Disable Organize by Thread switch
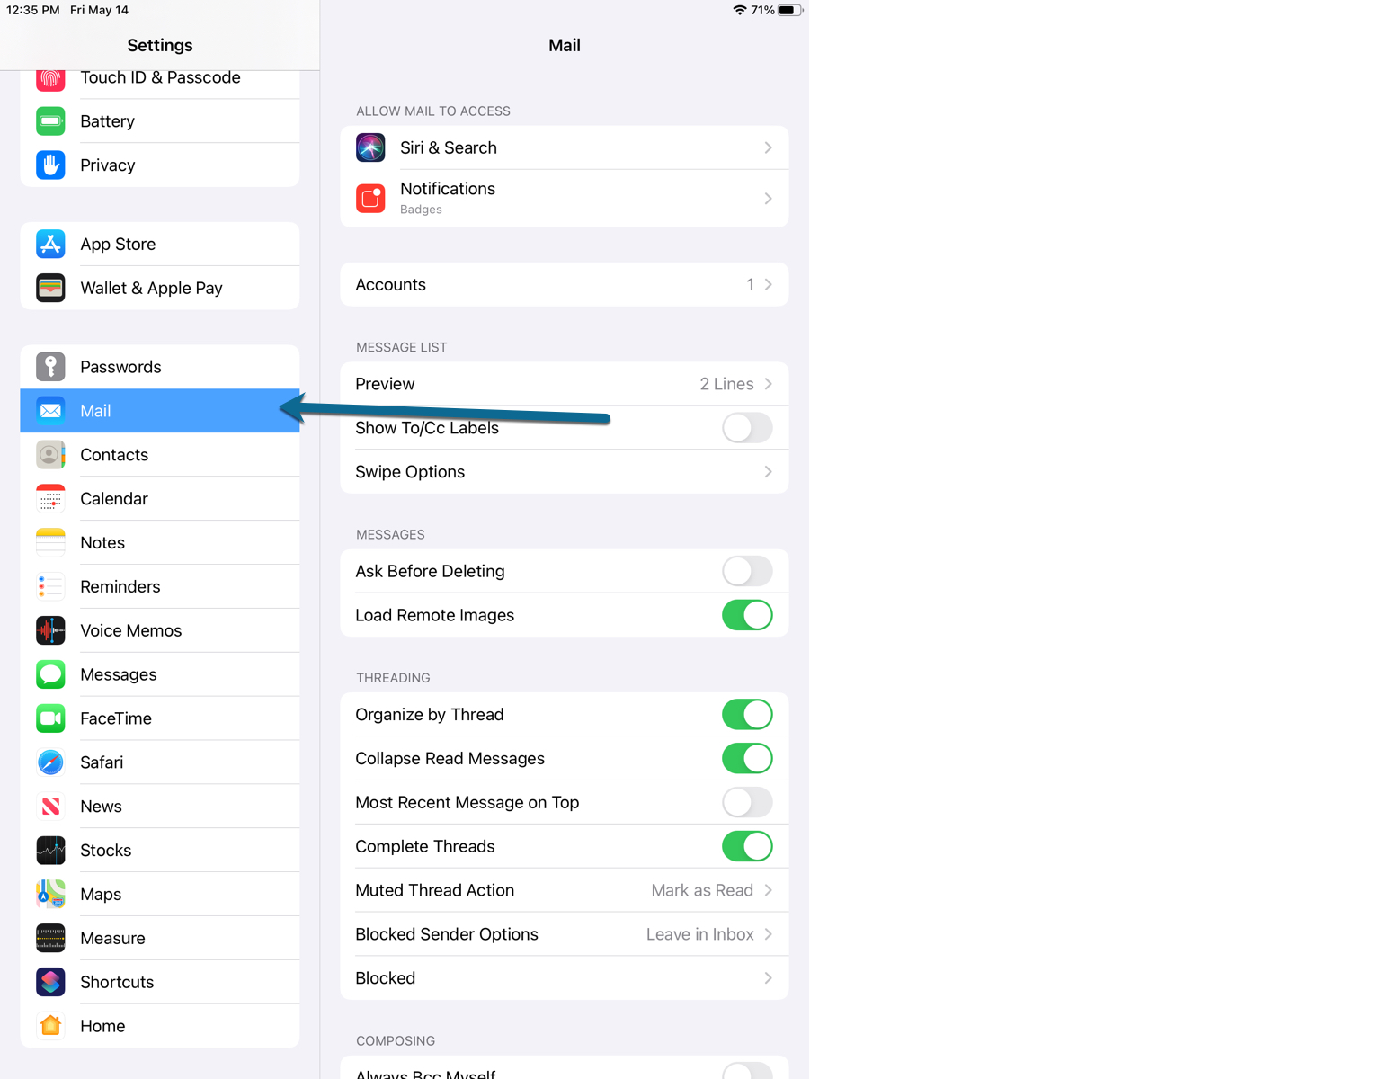The height and width of the screenshot is (1079, 1380). pos(746,715)
